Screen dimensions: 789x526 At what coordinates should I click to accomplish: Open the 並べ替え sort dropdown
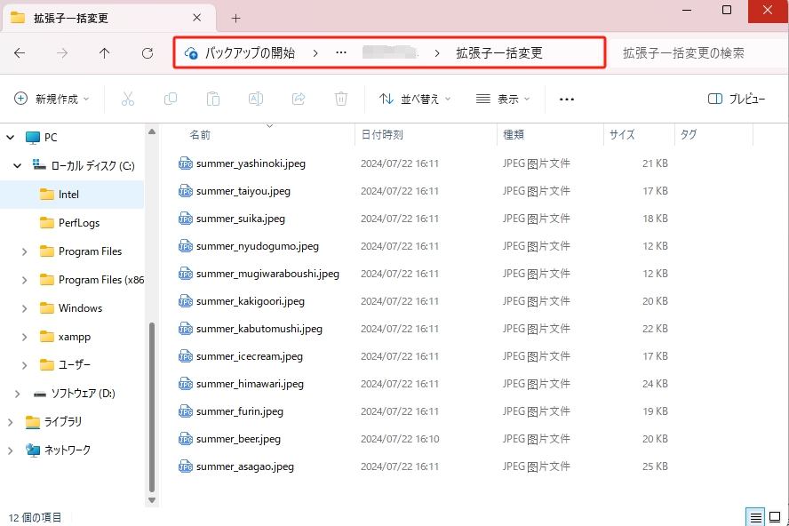point(415,99)
